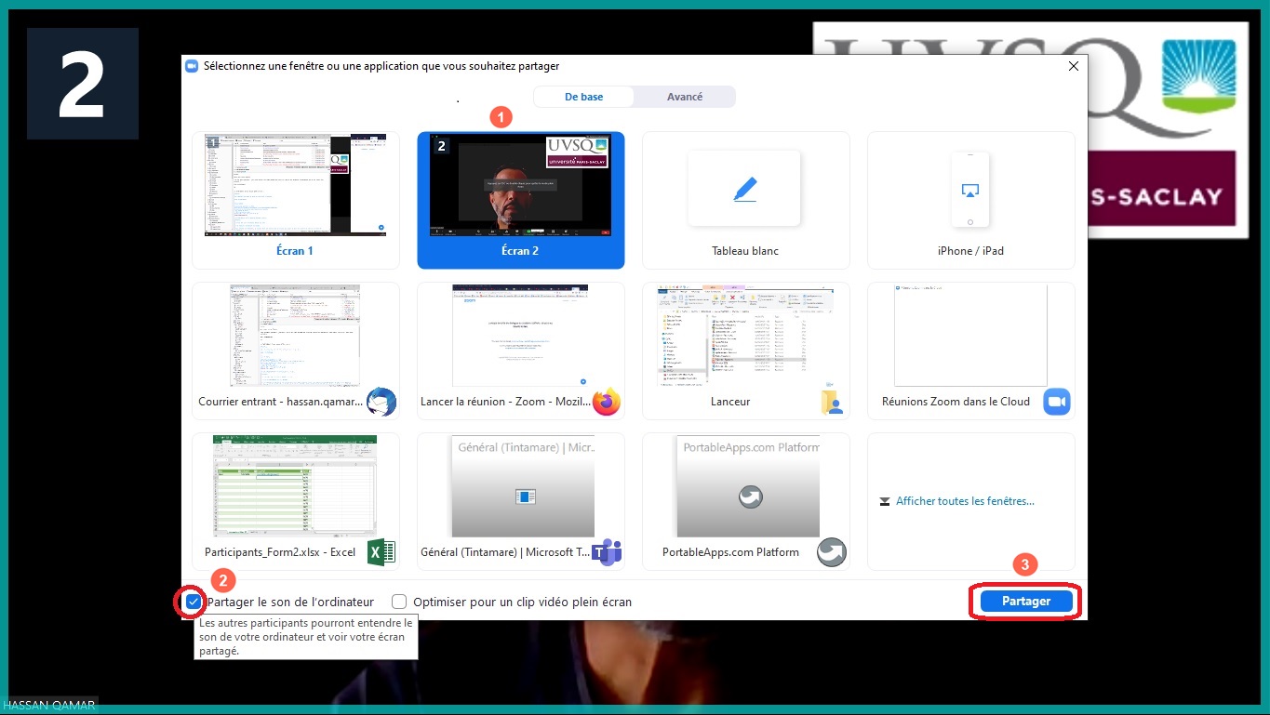Close the share selection dialog

click(1073, 66)
